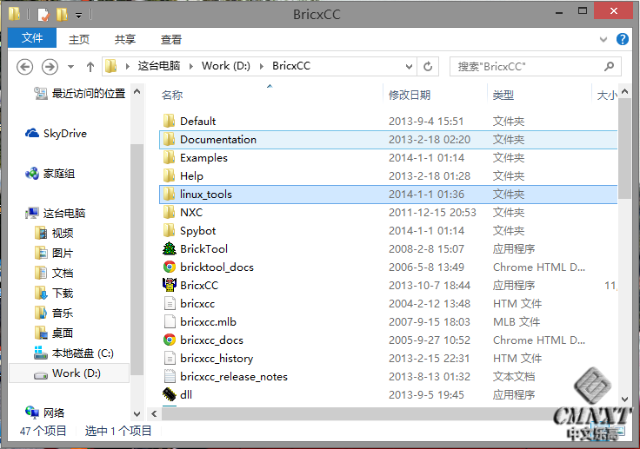Open 最近访问的位置 in sidebar

tap(80, 94)
